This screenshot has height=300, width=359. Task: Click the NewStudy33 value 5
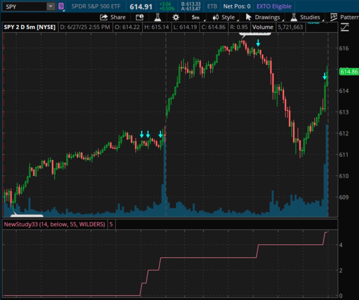(111, 224)
